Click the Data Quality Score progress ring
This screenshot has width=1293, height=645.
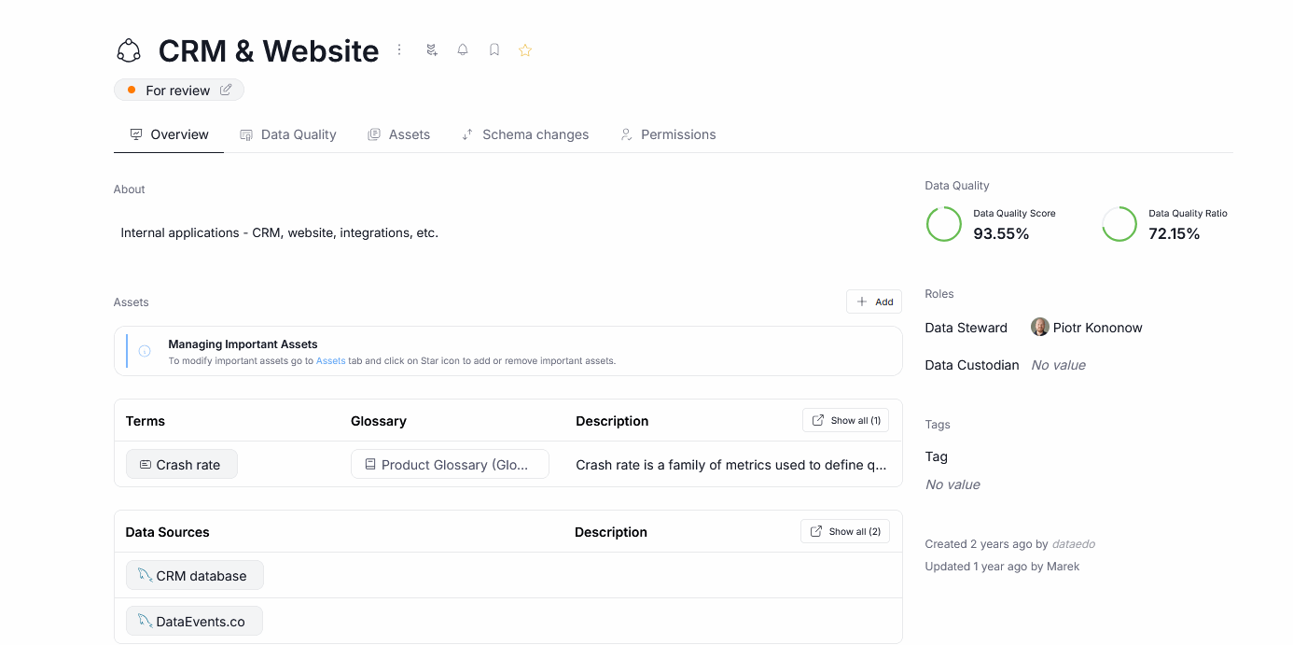click(x=943, y=224)
